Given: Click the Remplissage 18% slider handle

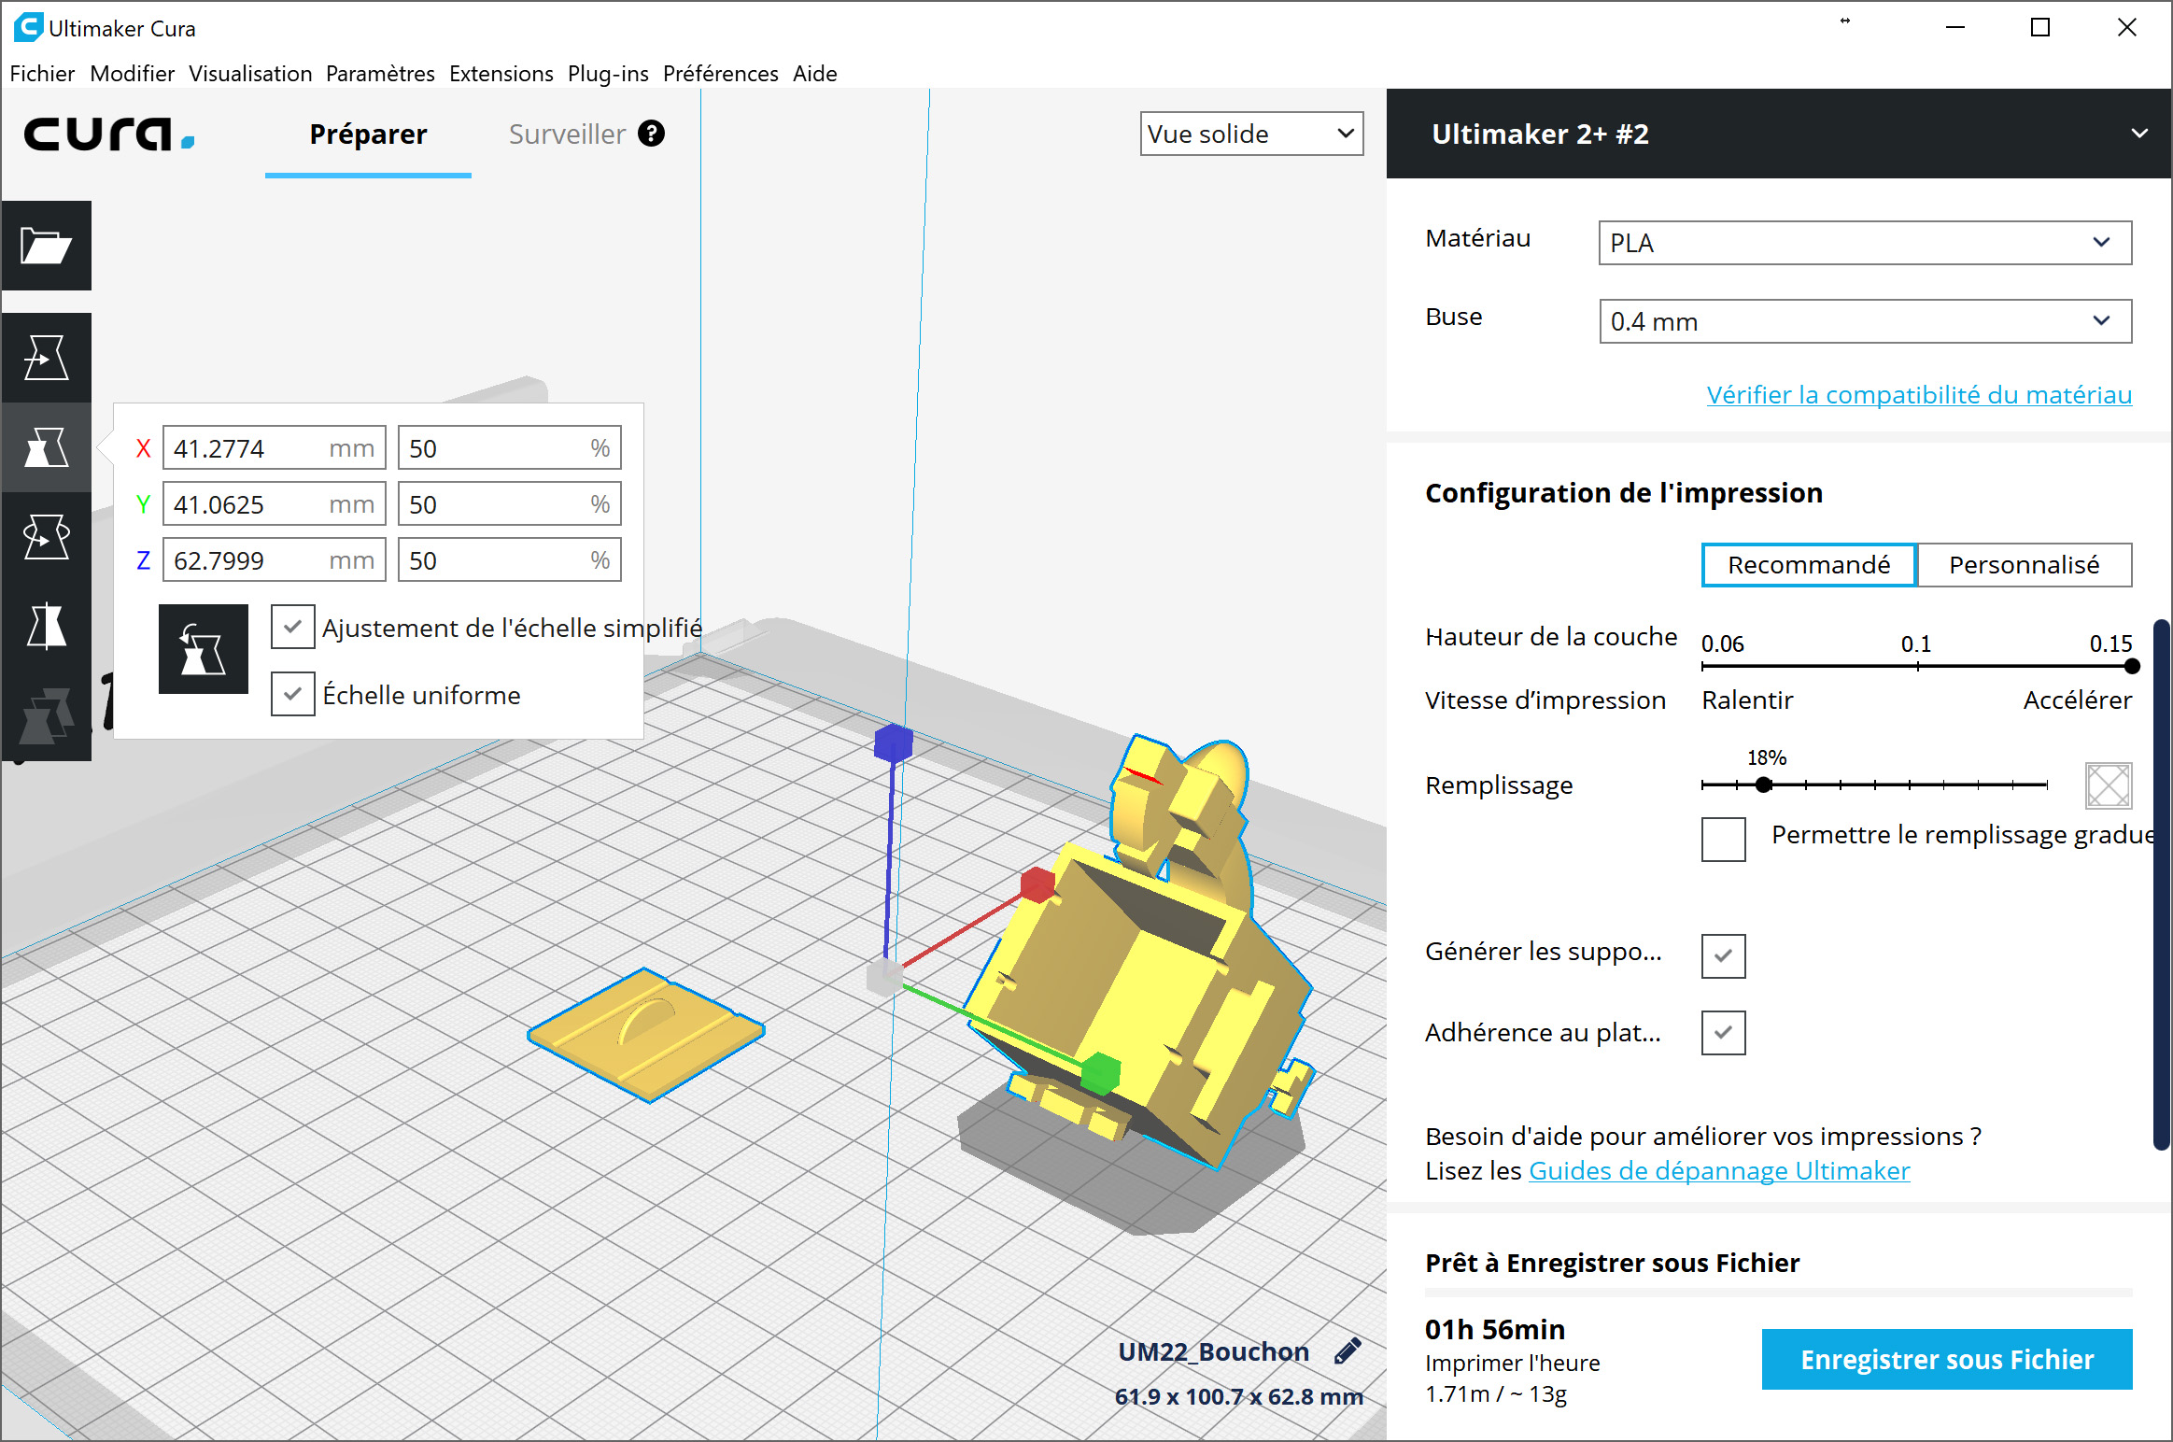Looking at the screenshot, I should 1763,785.
